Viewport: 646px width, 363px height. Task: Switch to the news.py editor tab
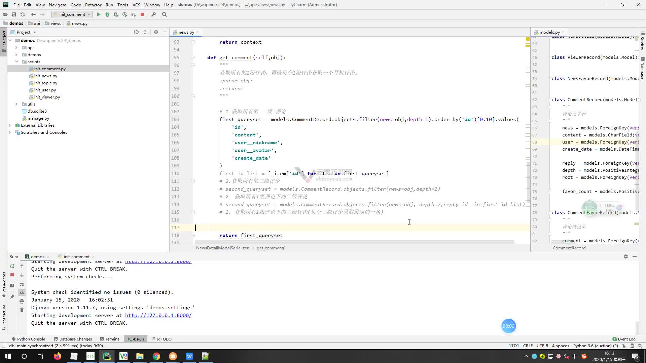(186, 32)
